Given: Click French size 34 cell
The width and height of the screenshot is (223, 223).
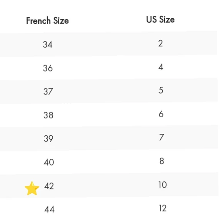Looking at the screenshot, I should pyautogui.click(x=48, y=45).
